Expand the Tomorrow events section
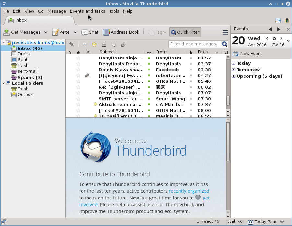292x226 pixels. click(234, 70)
